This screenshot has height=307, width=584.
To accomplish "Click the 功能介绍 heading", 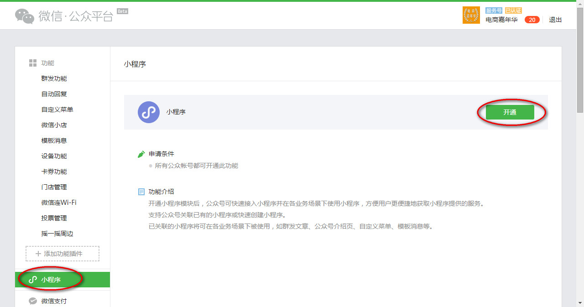I will pos(162,192).
